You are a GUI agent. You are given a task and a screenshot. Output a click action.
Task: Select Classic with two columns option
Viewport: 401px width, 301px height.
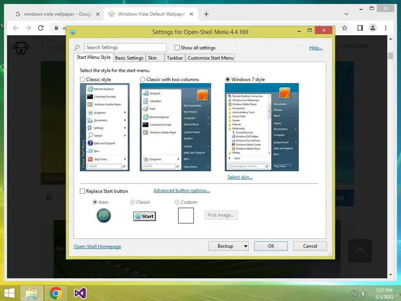pos(143,79)
